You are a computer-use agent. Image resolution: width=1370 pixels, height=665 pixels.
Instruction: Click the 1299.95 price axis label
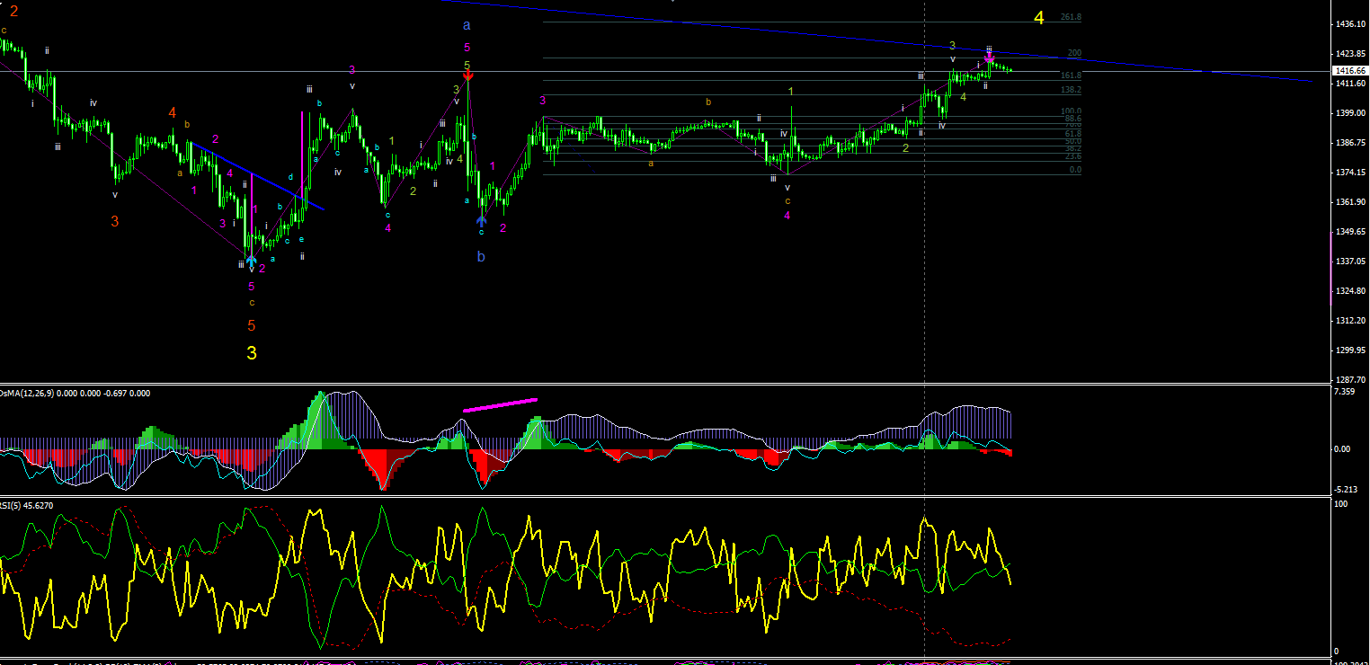(1351, 350)
